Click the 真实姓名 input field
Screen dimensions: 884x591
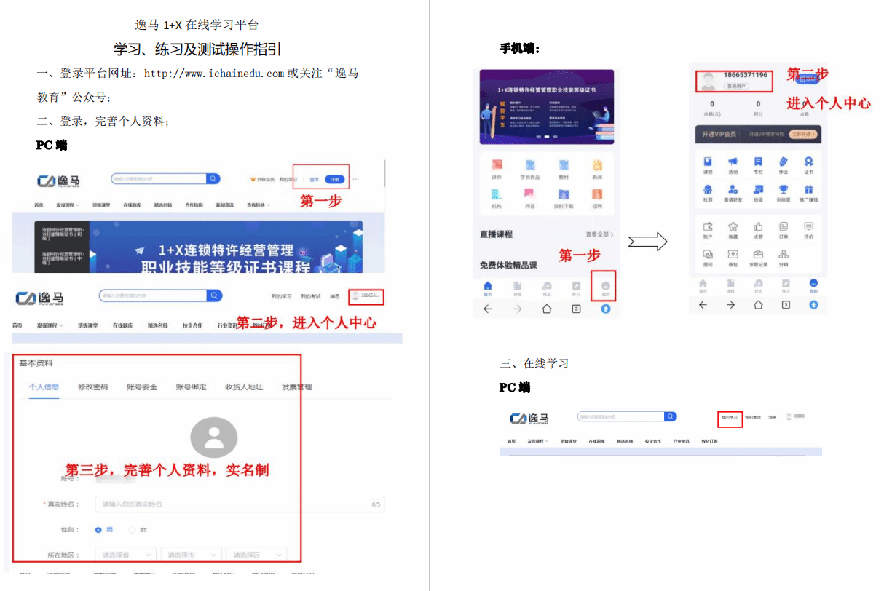(240, 504)
